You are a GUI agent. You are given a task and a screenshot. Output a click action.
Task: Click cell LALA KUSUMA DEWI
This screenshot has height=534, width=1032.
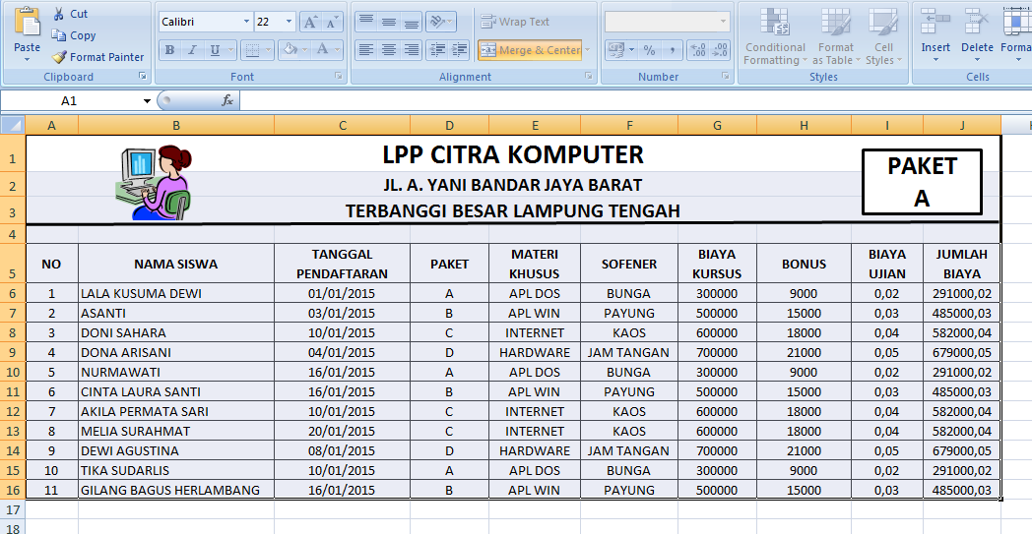coord(176,293)
